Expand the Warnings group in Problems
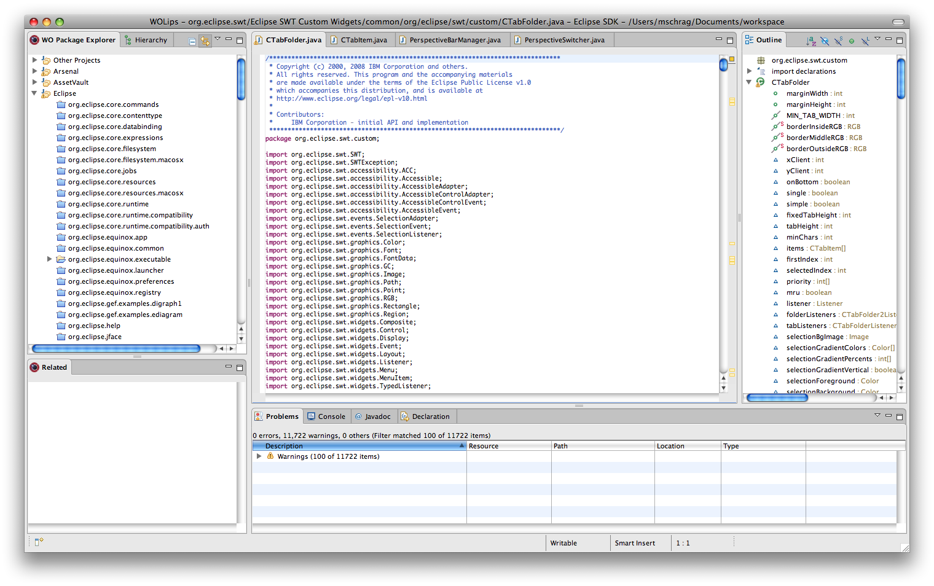The width and height of the screenshot is (934, 586). click(x=259, y=456)
